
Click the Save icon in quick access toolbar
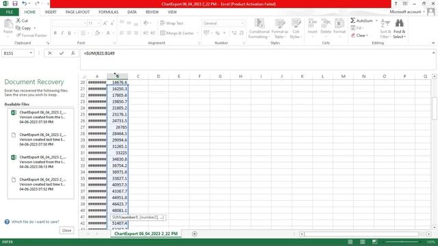[15, 3]
